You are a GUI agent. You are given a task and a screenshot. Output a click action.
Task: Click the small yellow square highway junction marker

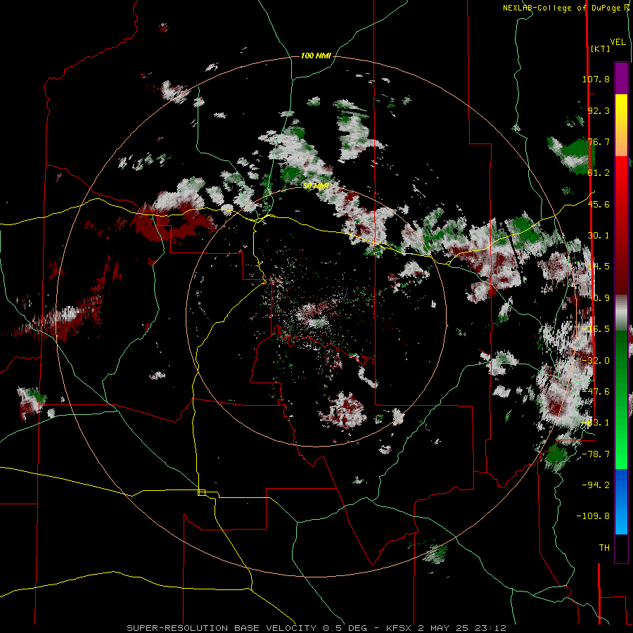[201, 492]
